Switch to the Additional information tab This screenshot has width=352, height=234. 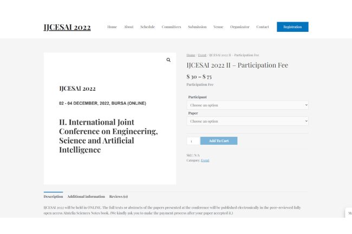(x=86, y=196)
